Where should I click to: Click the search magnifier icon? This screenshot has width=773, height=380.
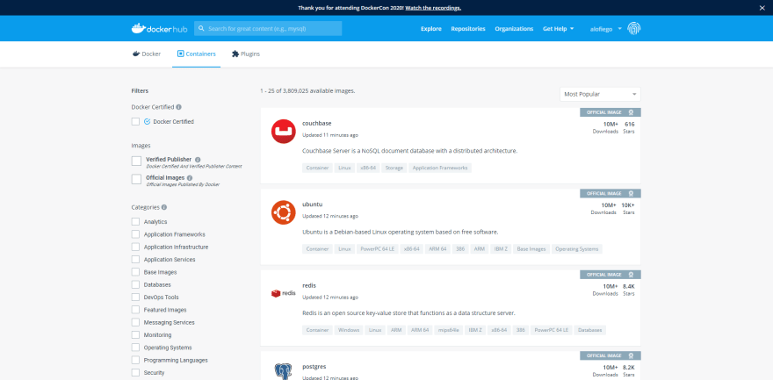[201, 29]
